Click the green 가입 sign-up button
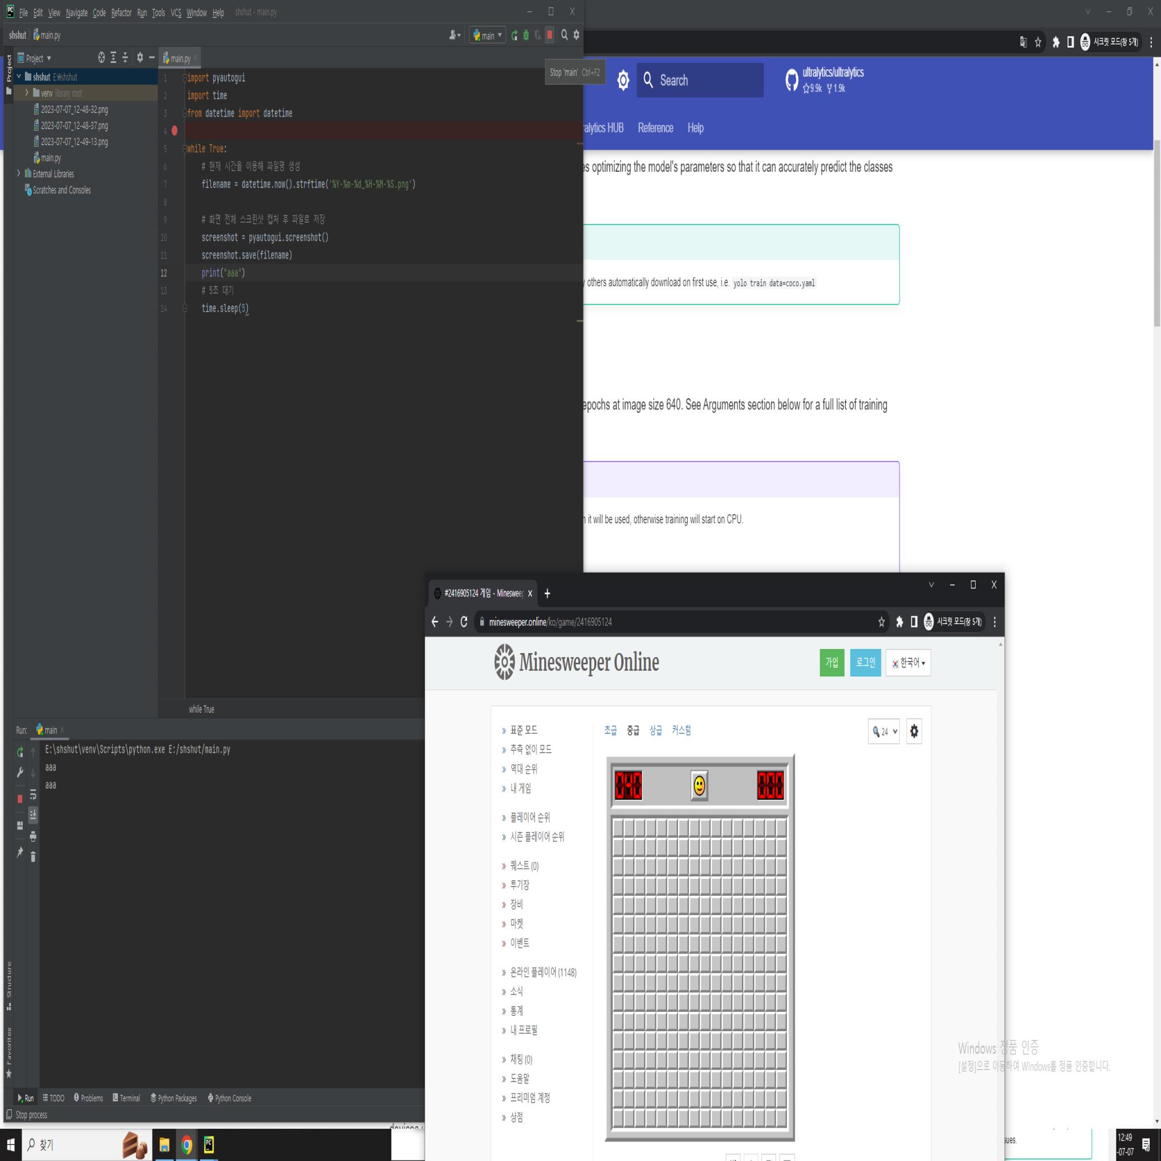The image size is (1161, 1161). [x=832, y=662]
